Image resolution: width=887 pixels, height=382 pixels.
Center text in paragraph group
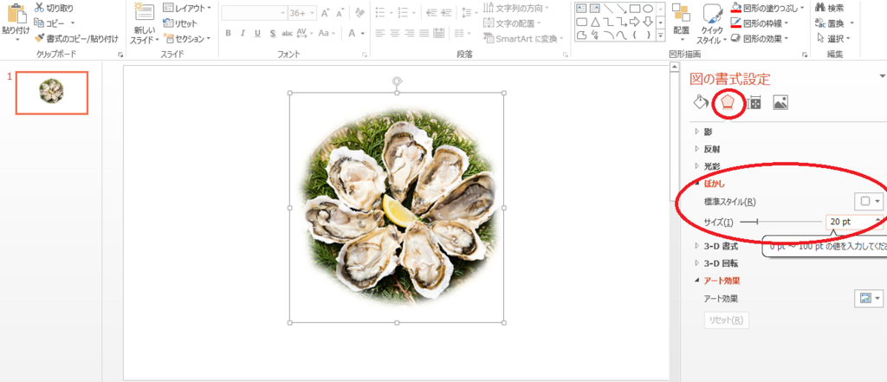[x=394, y=34]
